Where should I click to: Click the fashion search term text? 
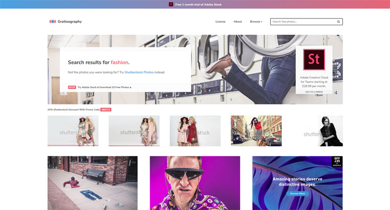coord(119,62)
